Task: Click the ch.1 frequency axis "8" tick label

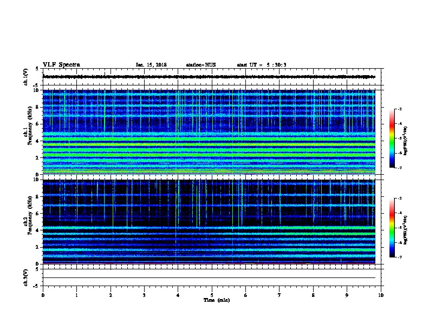Action: coord(37,107)
